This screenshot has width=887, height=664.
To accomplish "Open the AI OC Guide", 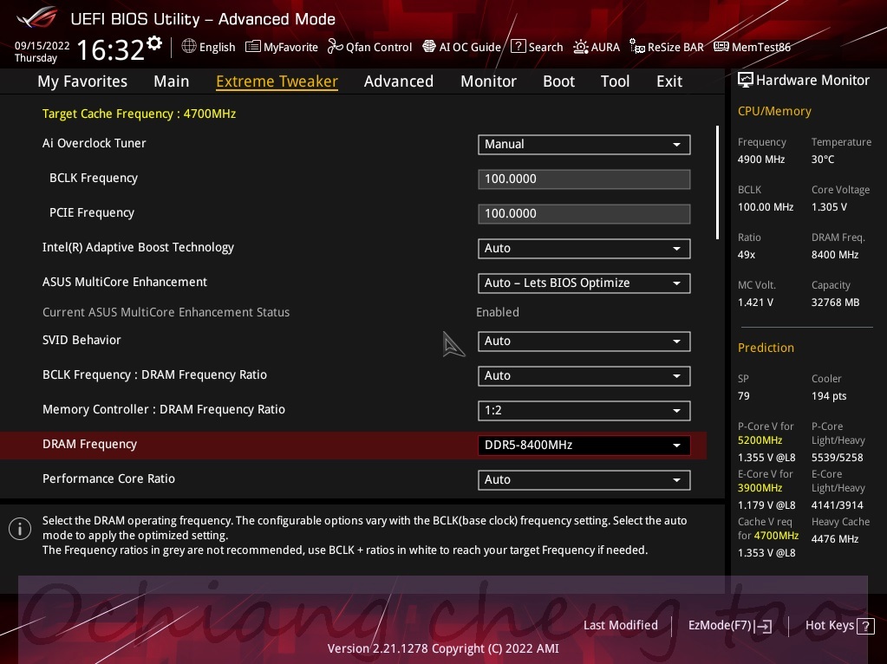I will 461,47.
